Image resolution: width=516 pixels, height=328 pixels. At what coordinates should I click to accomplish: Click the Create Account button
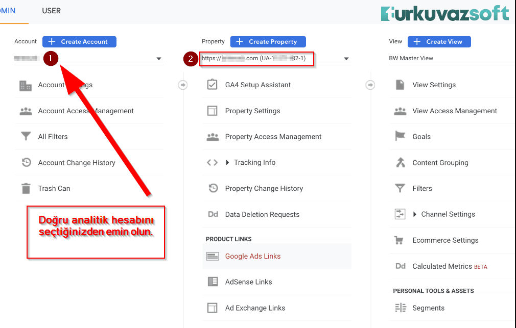tap(79, 42)
